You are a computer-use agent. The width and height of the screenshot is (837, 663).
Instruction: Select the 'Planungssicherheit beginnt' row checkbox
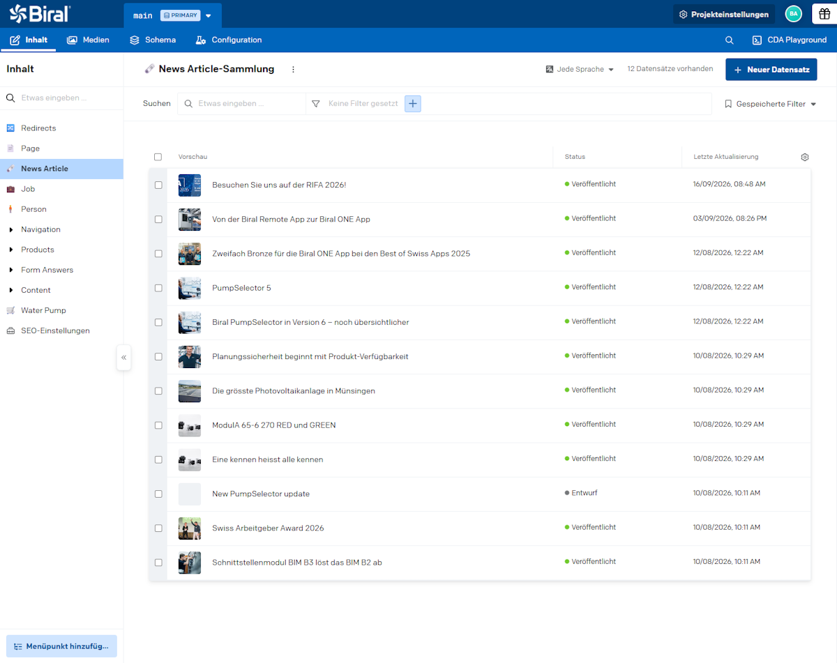pos(158,357)
